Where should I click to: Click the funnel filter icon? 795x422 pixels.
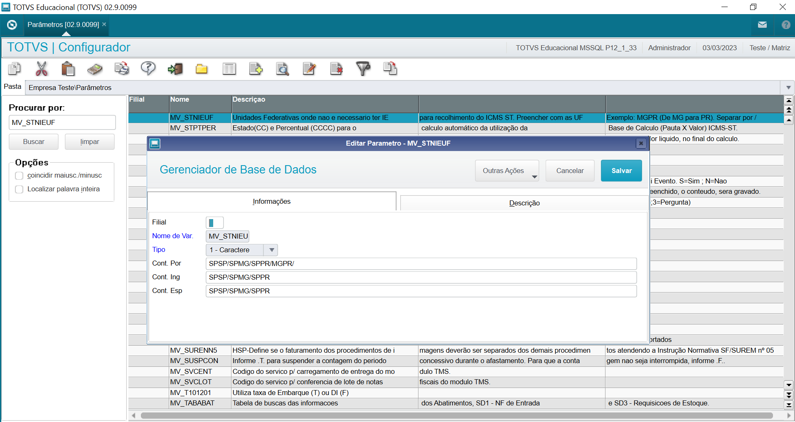363,68
